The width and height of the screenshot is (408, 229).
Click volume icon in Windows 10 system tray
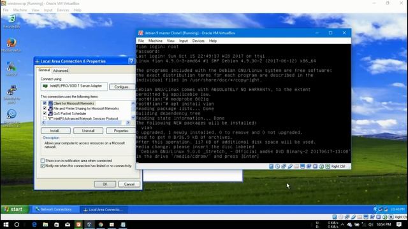click(x=371, y=225)
